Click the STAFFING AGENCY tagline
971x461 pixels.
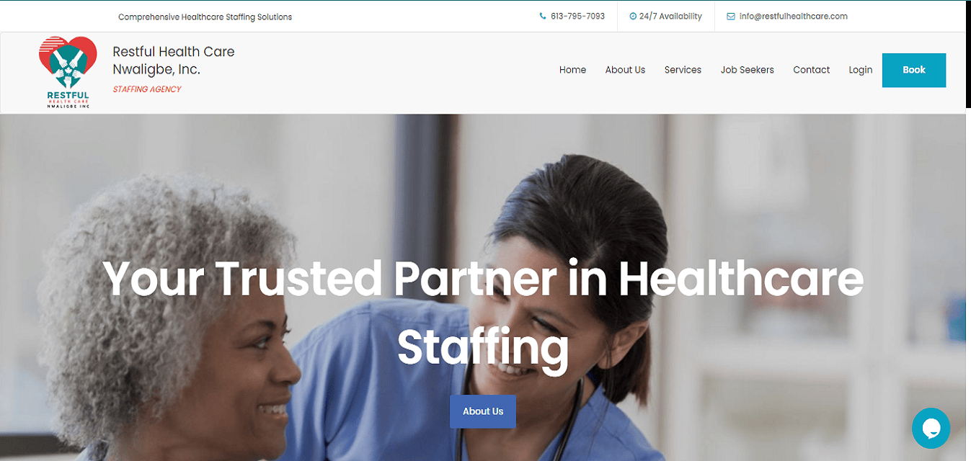pos(147,89)
